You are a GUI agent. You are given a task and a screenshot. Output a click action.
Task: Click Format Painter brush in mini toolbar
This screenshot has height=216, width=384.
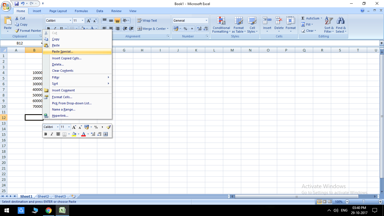point(109,127)
